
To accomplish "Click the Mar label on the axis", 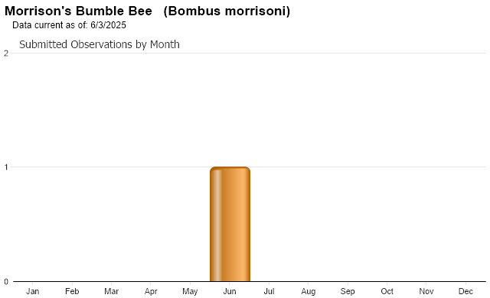I will (111, 291).
